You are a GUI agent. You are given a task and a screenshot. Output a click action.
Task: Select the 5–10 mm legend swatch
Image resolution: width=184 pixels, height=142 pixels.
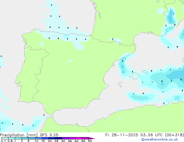[32, 138]
